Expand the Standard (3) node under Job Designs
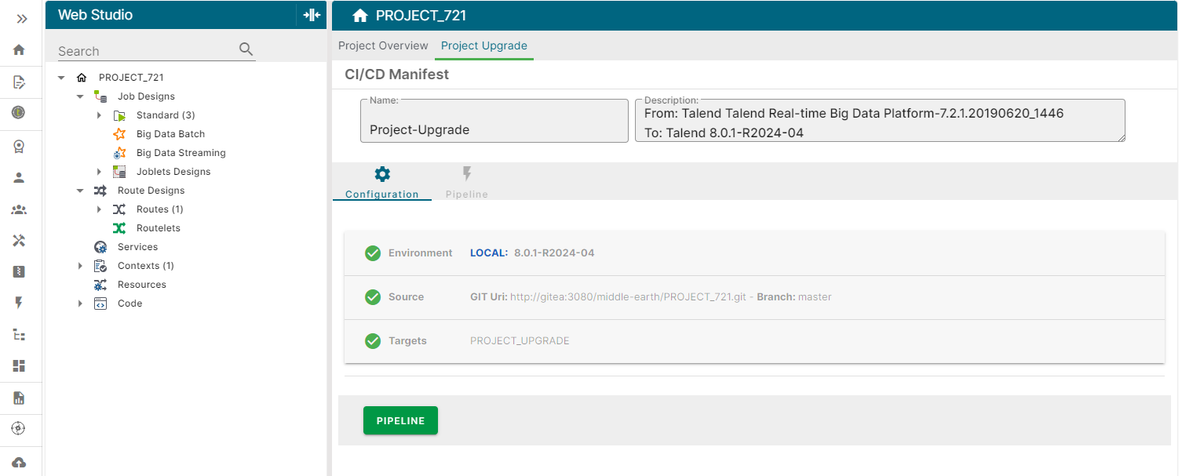Viewport: 1182px width, 476px height. (99, 114)
